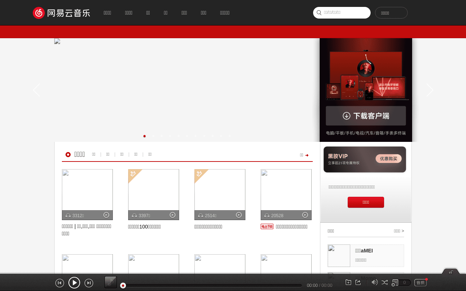Click the 下载客户端 download button
The height and width of the screenshot is (291, 466).
[366, 116]
